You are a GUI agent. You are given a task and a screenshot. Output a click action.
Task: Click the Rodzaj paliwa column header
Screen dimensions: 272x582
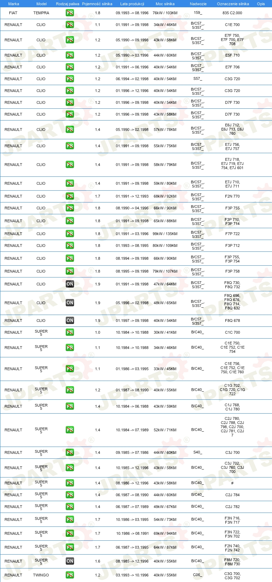point(67,4)
